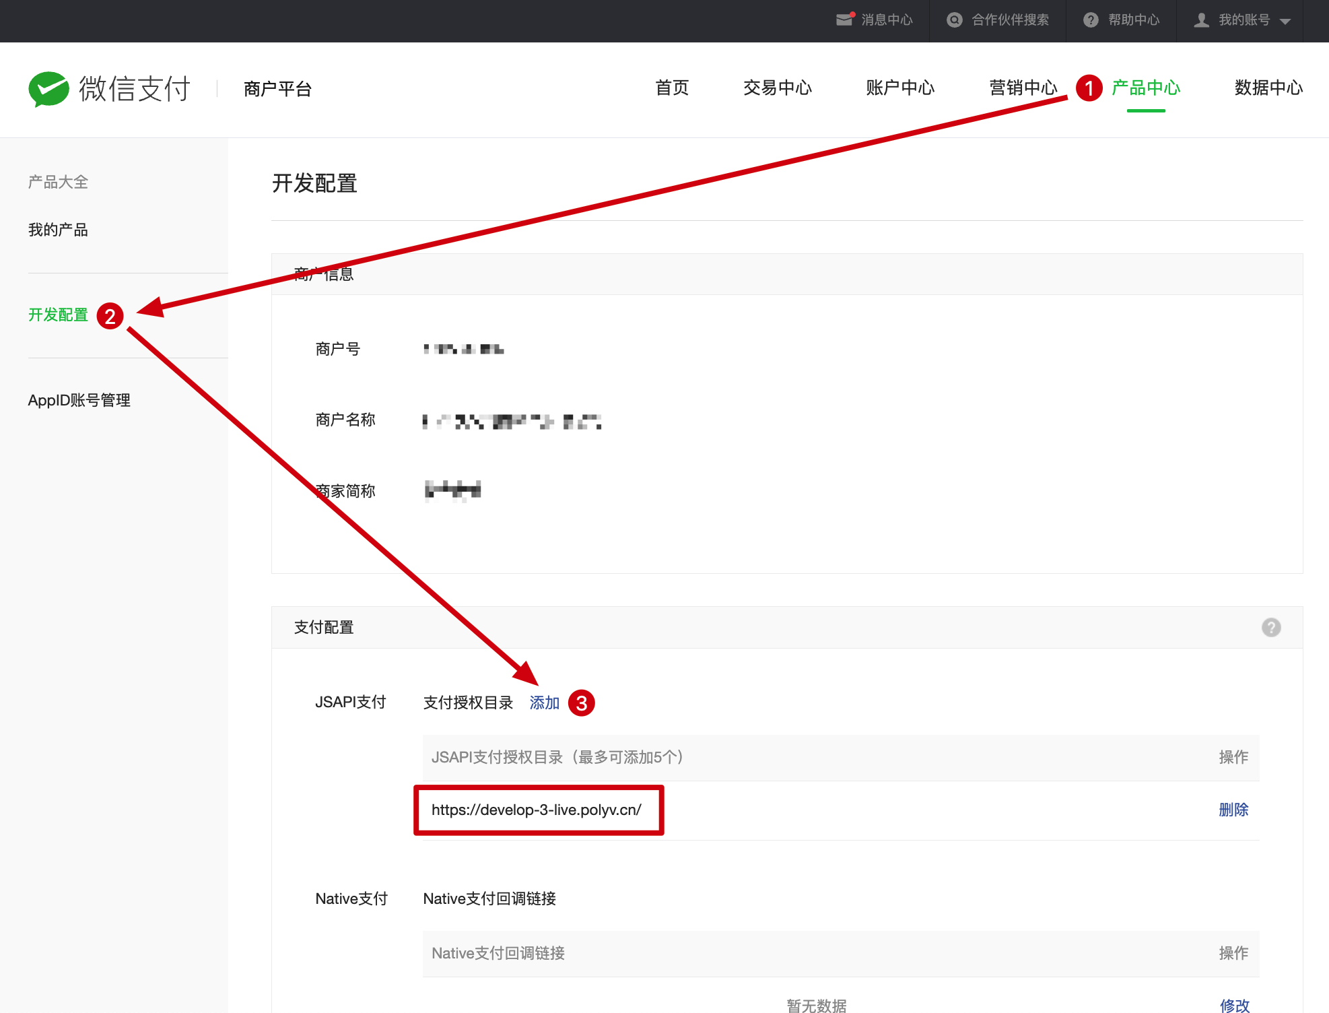Click the 商户号 label
Viewport: 1329px width, 1013px height.
(x=337, y=349)
